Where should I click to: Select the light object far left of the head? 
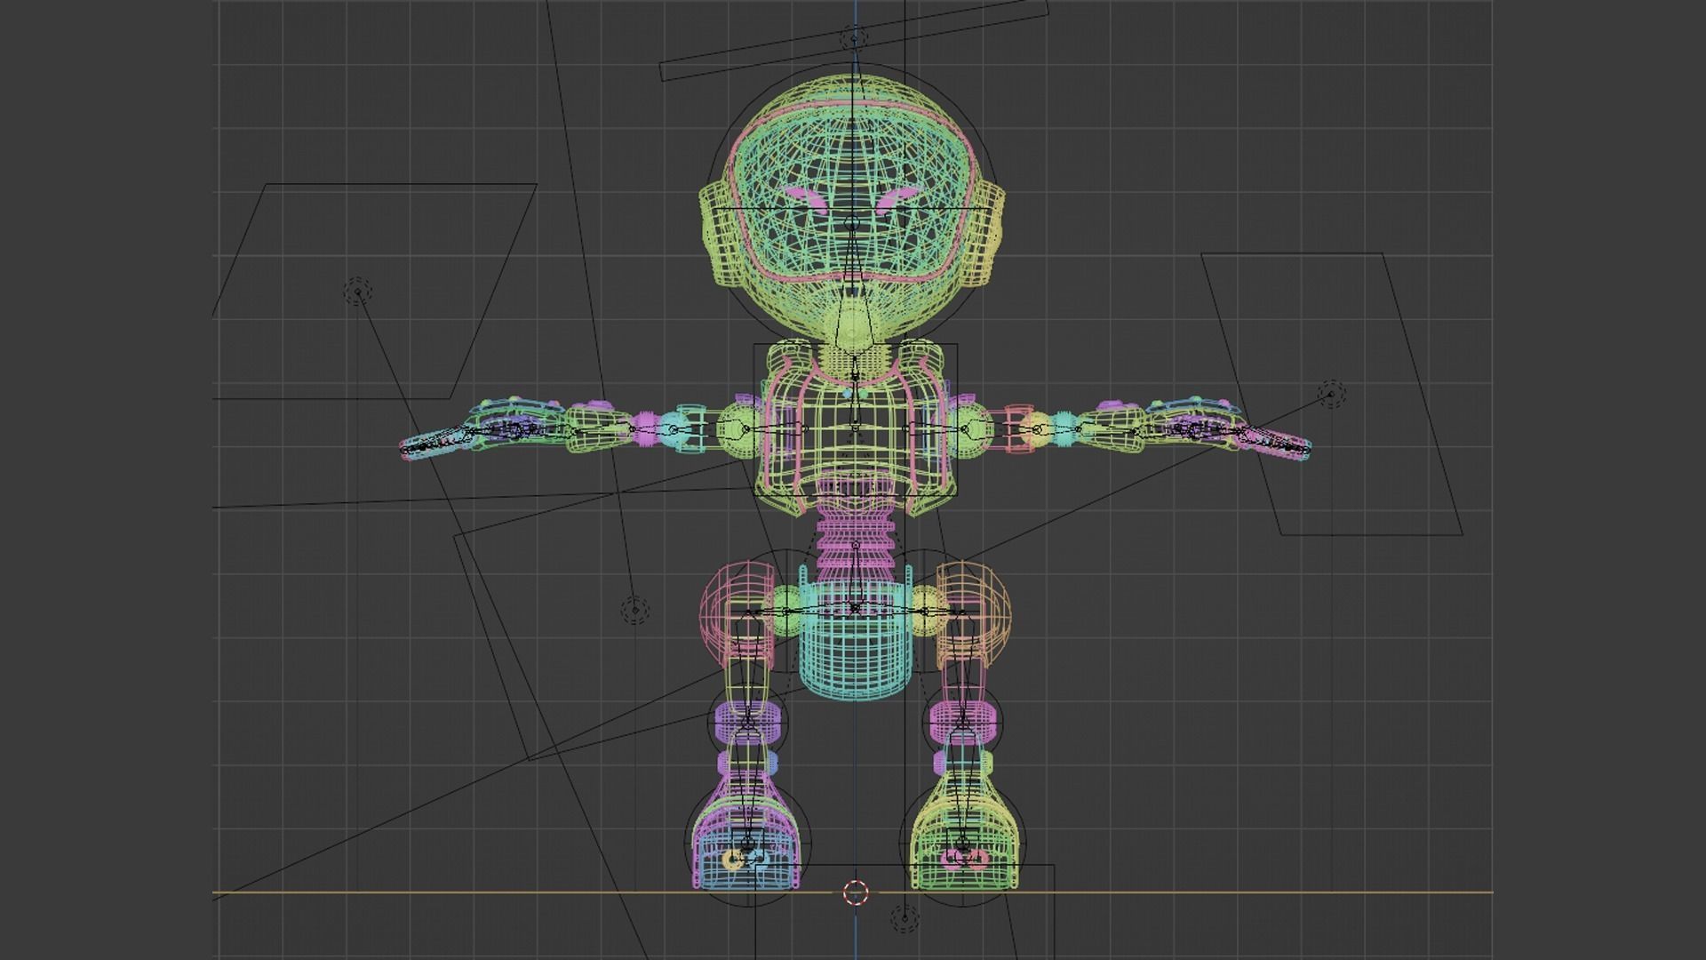357,291
